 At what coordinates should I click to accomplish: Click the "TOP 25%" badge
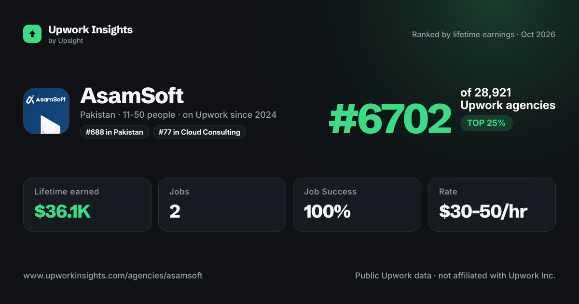click(486, 123)
